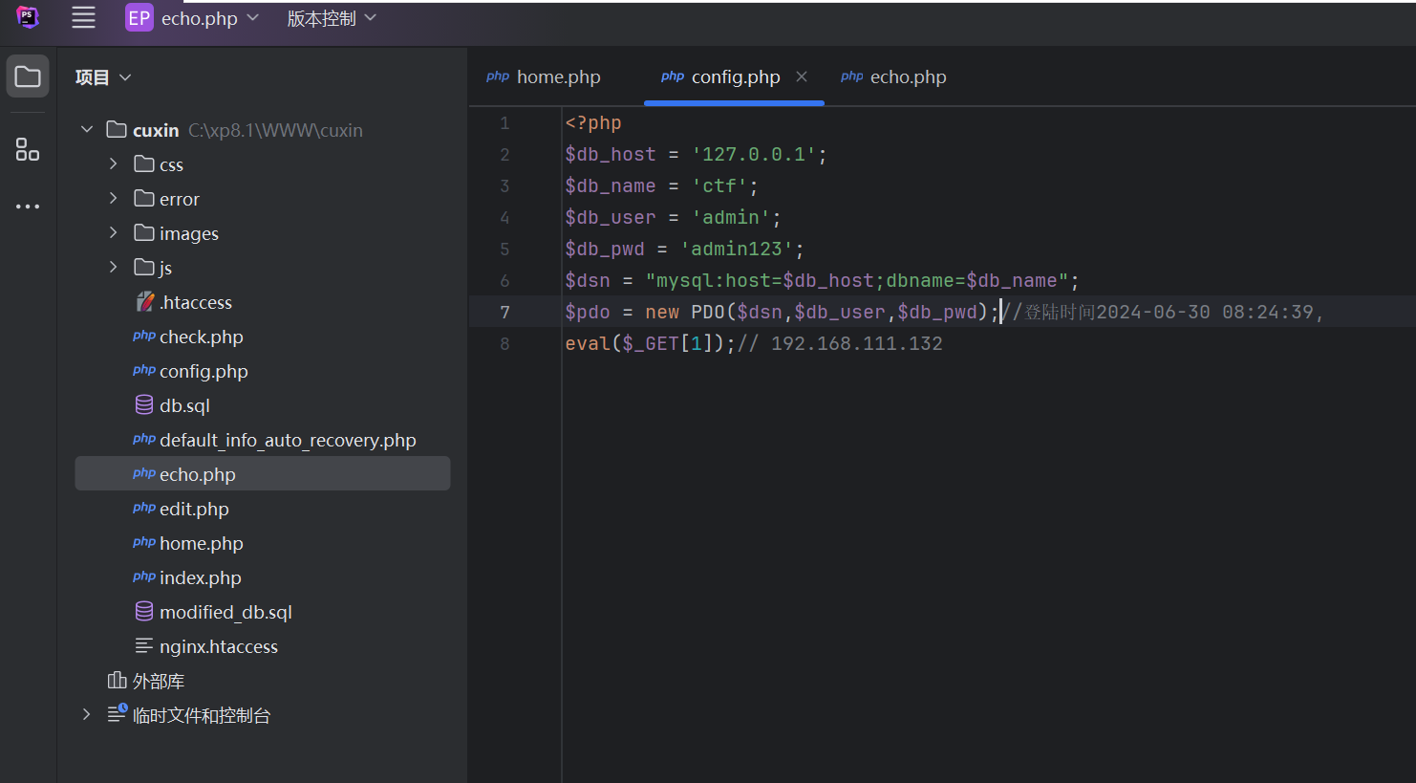Click the error folder icon
Viewport: 1416px width, 783px height.
click(x=144, y=198)
